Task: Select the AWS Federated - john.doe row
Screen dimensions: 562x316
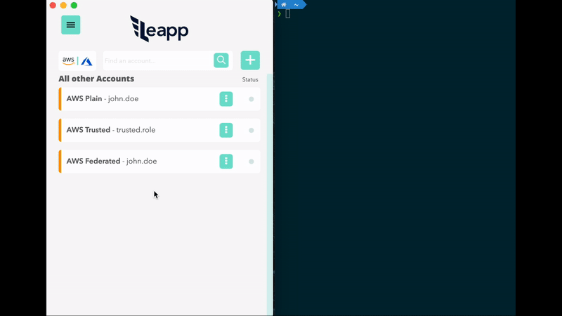Action: coord(159,162)
